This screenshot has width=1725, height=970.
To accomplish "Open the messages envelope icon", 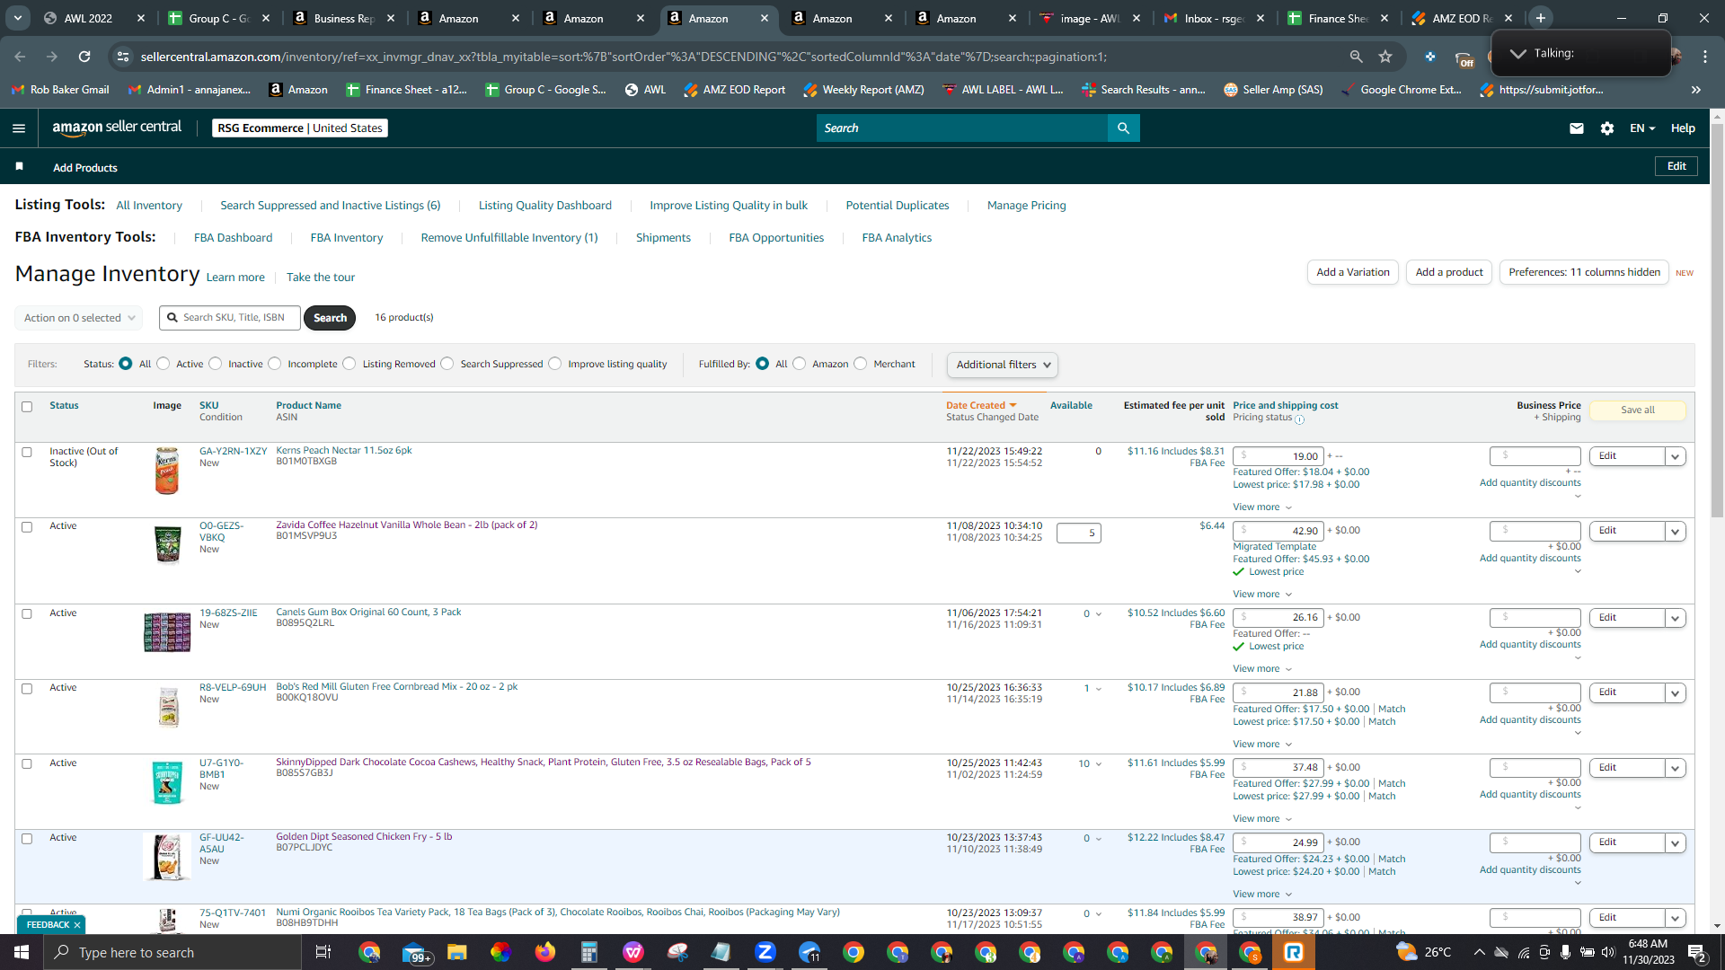I will point(1576,128).
